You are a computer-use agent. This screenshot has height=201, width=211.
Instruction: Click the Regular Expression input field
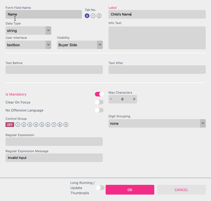pyautogui.click(x=54, y=142)
